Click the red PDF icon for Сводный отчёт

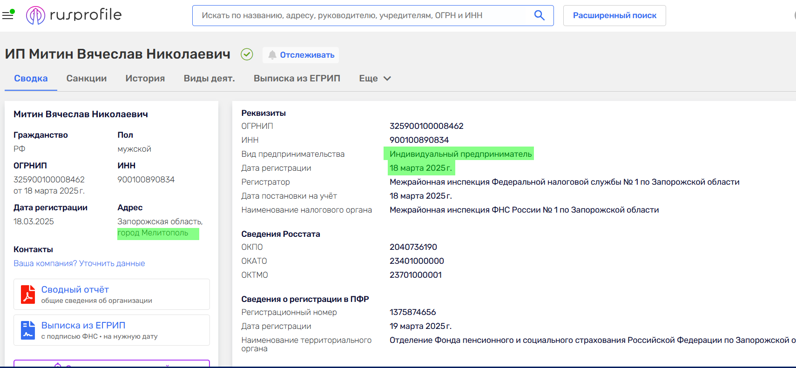28,294
